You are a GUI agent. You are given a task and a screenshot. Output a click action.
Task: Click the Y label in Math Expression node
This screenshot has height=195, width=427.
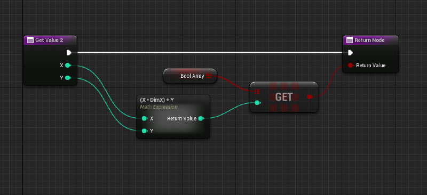pos(152,131)
